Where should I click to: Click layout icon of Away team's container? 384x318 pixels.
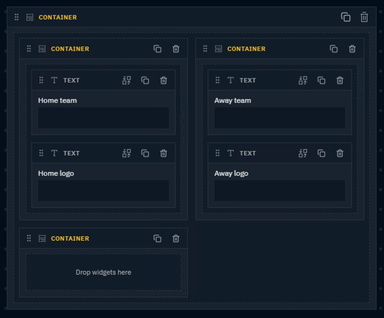(x=218, y=49)
